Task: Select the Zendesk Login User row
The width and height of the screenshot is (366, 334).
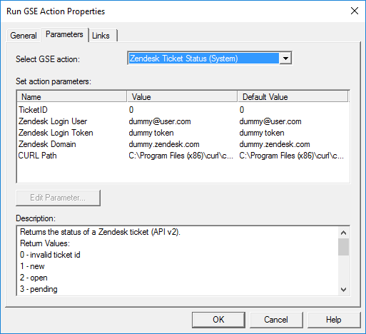Action: click(x=183, y=121)
